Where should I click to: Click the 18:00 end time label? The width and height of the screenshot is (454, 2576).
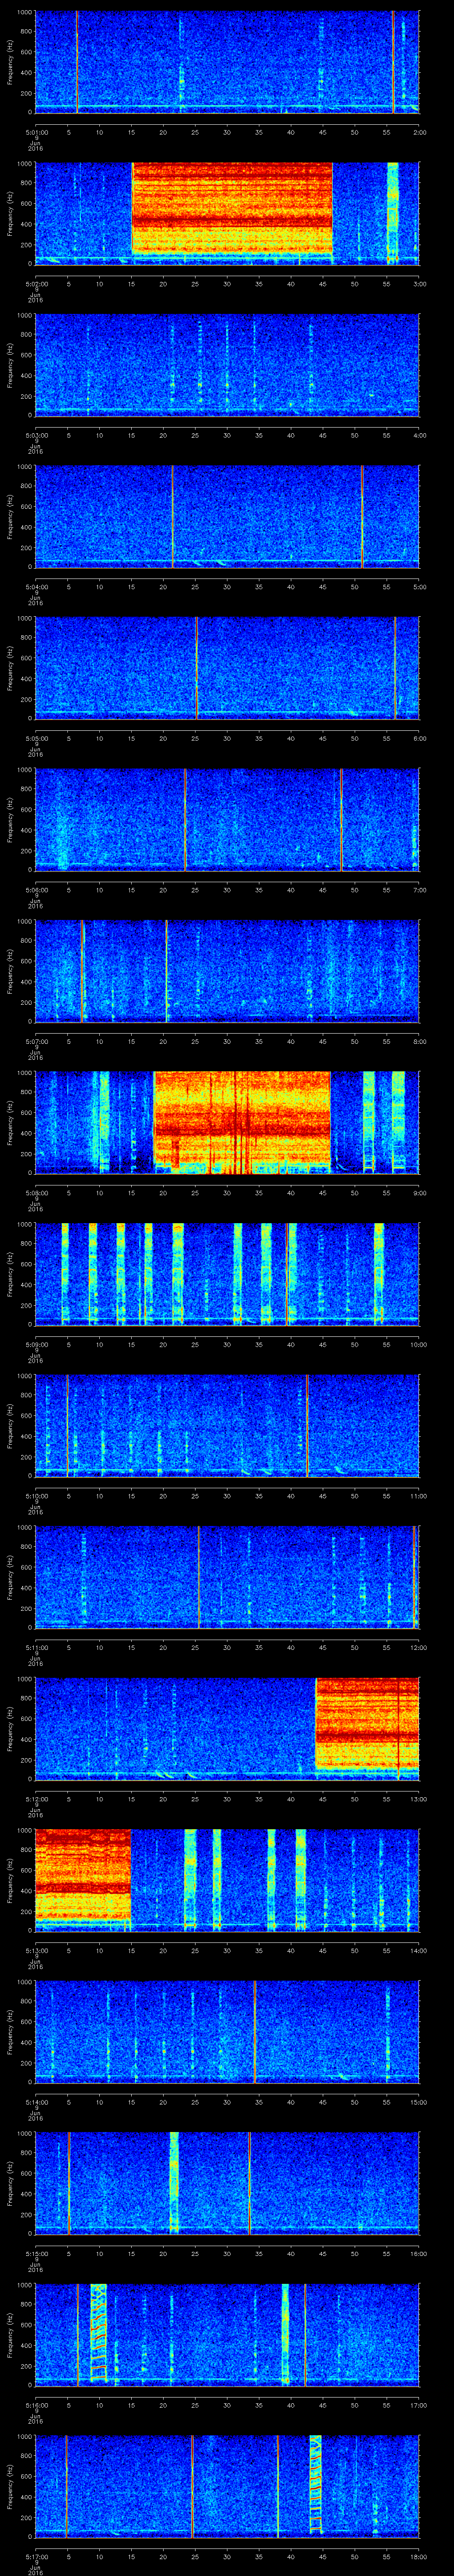click(418, 2557)
